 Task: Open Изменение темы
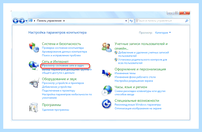pyautogui.click(x=125, y=73)
